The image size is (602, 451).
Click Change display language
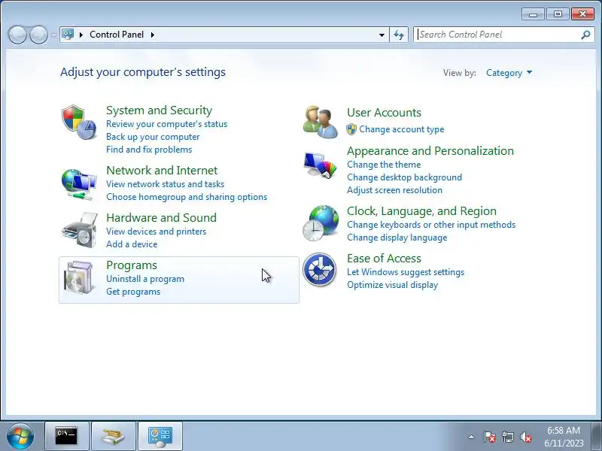click(397, 238)
